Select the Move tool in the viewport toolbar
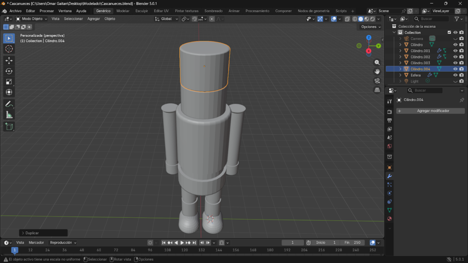Viewport: 468px width, 263px height. 9,60
